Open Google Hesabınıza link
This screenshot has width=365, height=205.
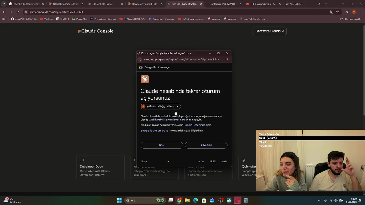(x=194, y=125)
